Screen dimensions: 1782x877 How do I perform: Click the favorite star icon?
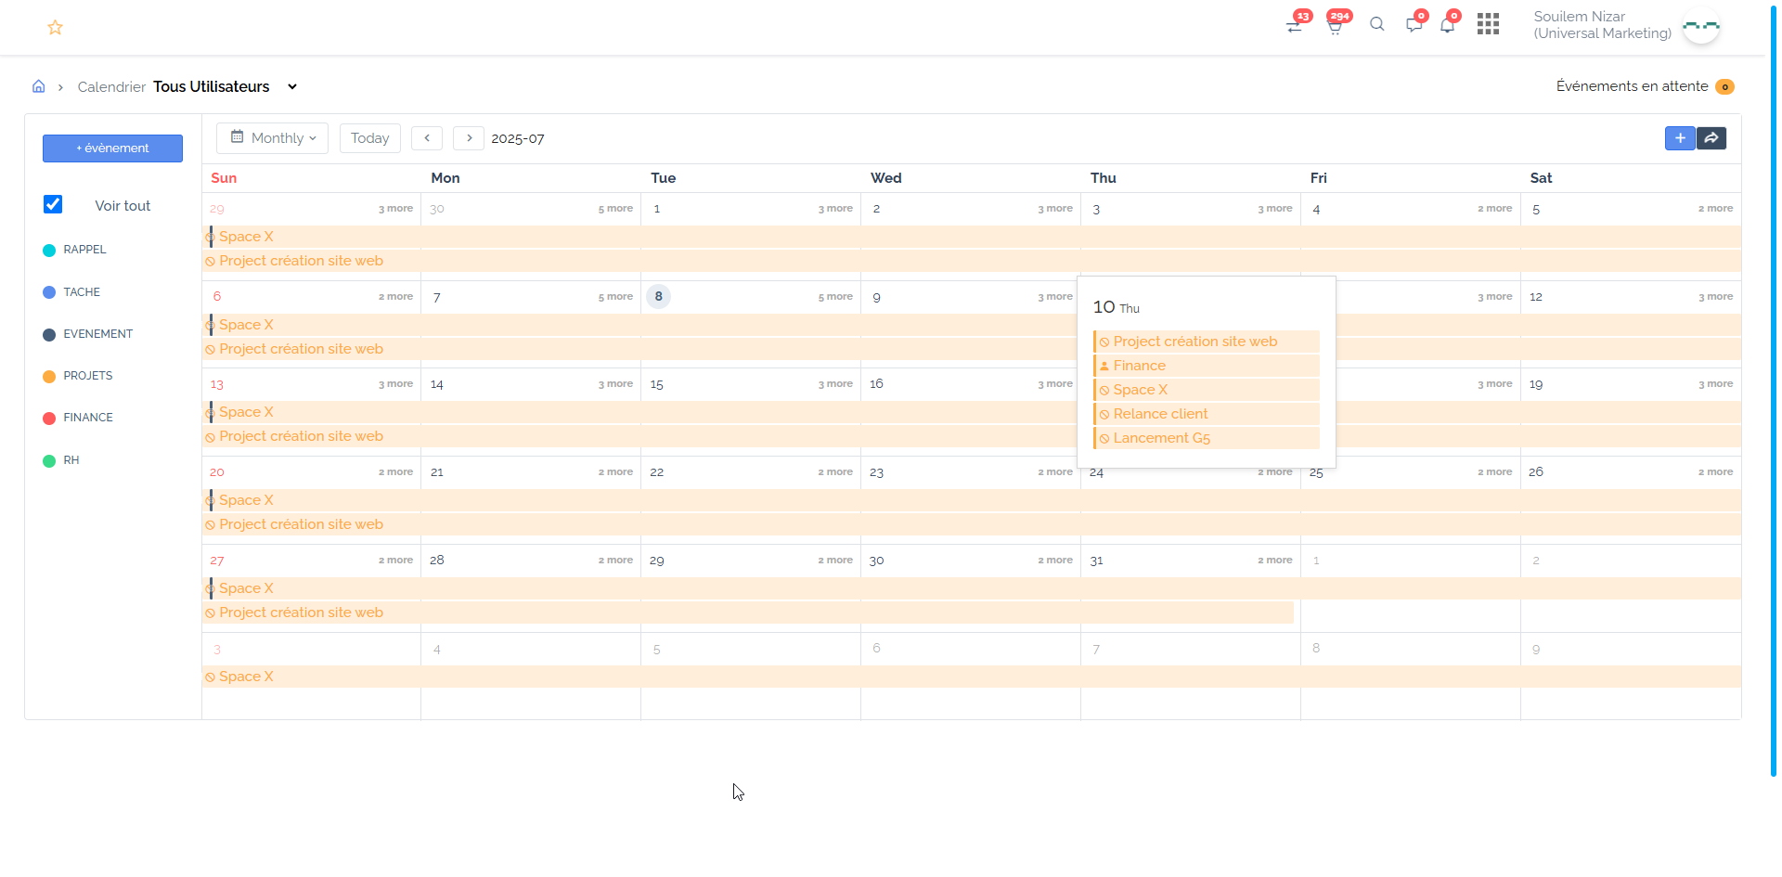[x=55, y=28]
